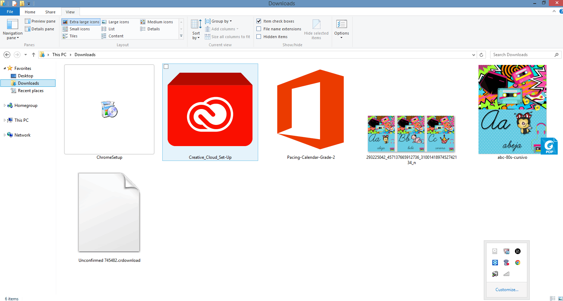This screenshot has height=301, width=563.
Task: Select Small icons layout
Action: pos(76,29)
